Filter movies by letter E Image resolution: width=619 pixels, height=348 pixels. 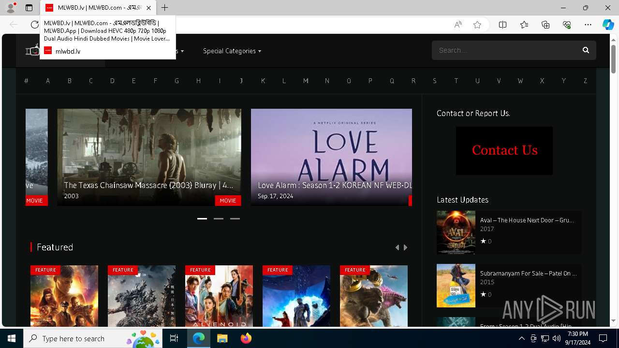pos(133,81)
